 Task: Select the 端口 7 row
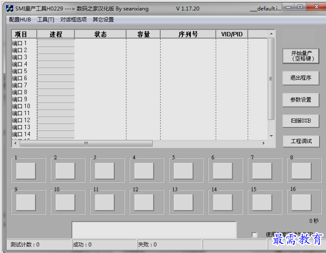[x=140, y=85]
